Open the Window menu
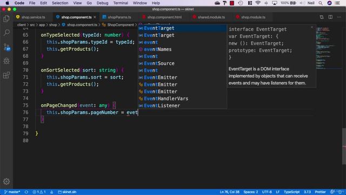 coord(139,3)
